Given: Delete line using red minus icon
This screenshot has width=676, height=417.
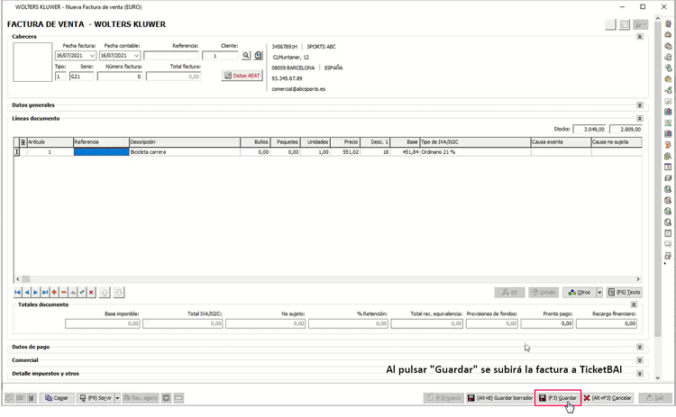Looking at the screenshot, I should (63, 293).
